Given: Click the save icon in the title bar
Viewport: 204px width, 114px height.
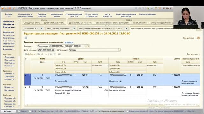Looking at the screenshot, I should 136,8.
